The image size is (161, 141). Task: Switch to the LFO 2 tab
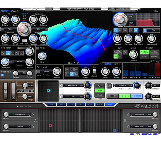pyautogui.click(x=117, y=64)
